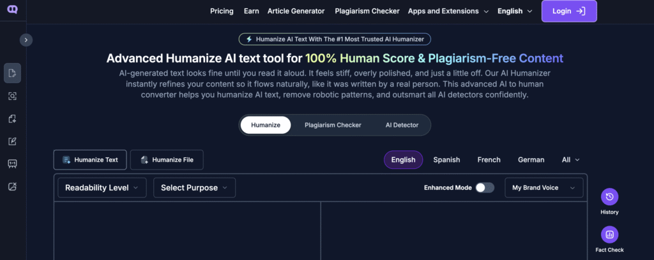Expand the My Brand Voice dropdown
The height and width of the screenshot is (260, 654).
pos(544,187)
